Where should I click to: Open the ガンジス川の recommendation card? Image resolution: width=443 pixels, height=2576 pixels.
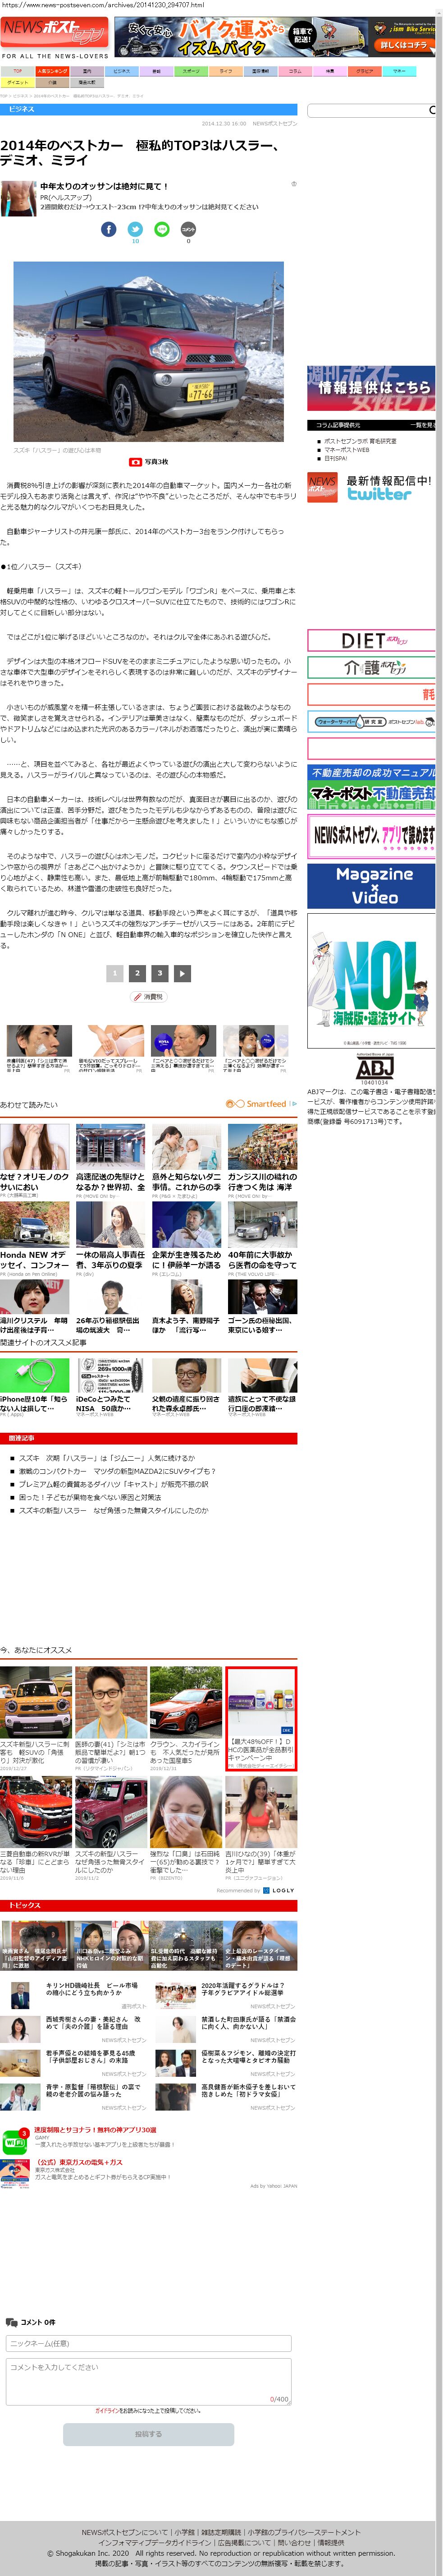click(x=262, y=1161)
